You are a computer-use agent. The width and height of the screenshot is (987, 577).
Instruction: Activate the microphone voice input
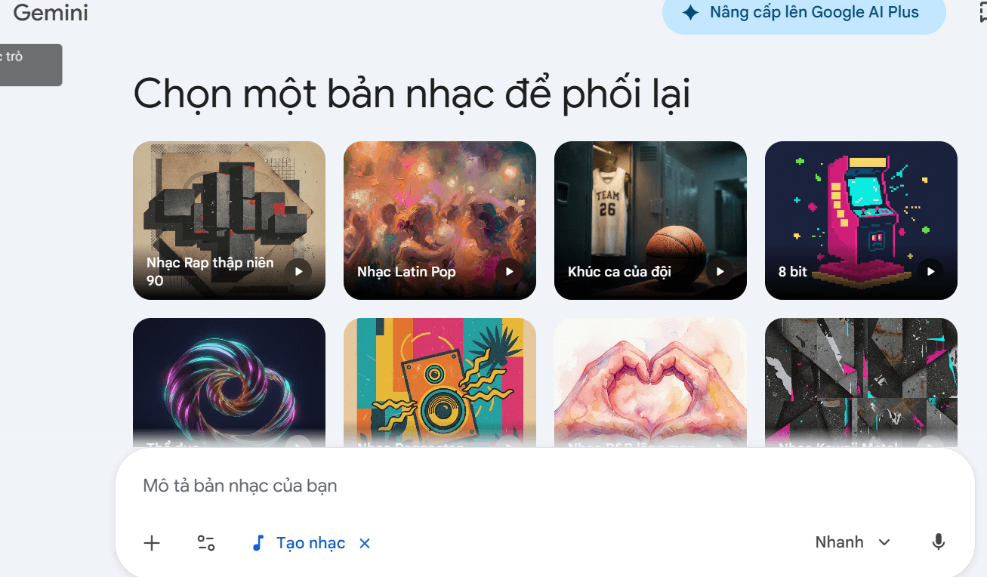[x=939, y=542]
